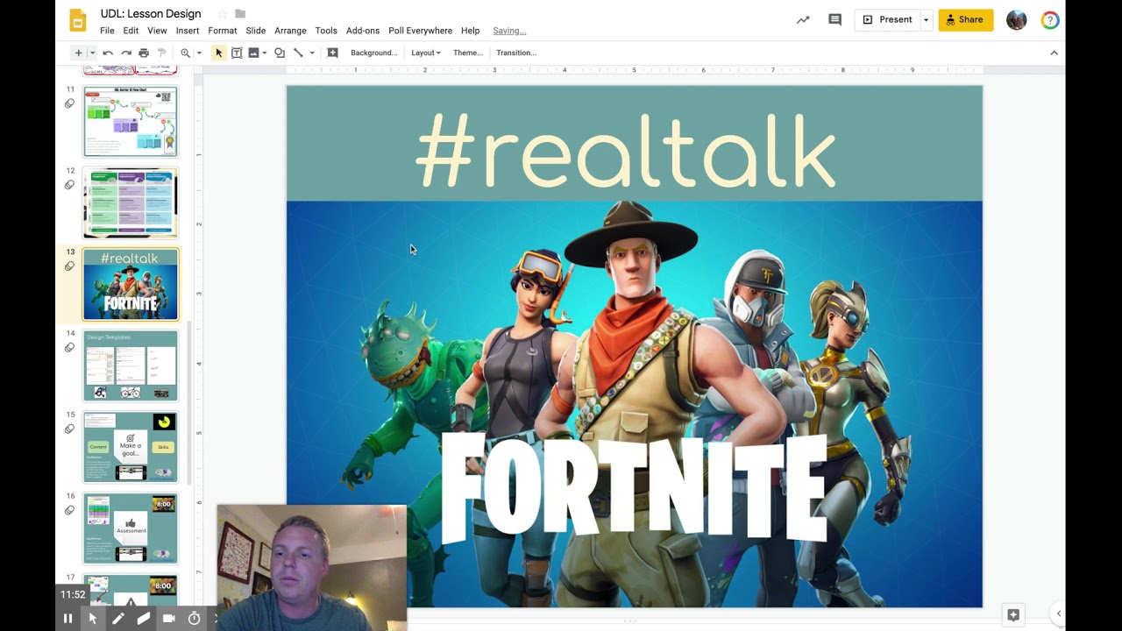Select slide 14 Design Templates thumbnail
The width and height of the screenshot is (1122, 631).
pos(131,365)
